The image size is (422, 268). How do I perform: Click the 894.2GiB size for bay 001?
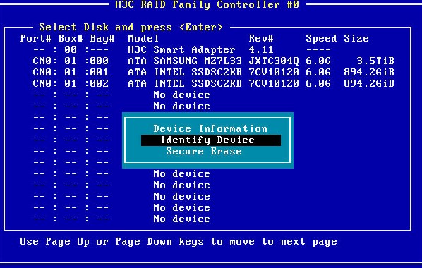369,73
